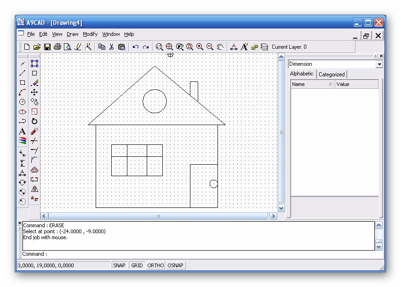Open the Modify menu
The height and width of the screenshot is (287, 401).
(90, 34)
